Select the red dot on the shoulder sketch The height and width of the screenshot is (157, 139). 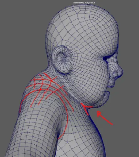[x=40, y=89]
